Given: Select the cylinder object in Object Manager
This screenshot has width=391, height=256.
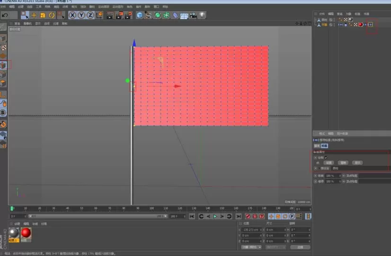Looking at the screenshot, I should coord(324,20).
